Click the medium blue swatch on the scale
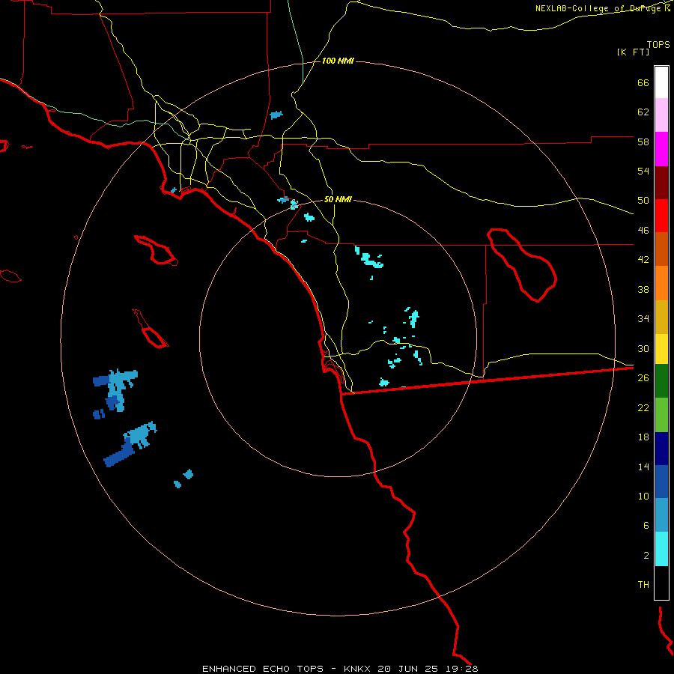This screenshot has height=674, width=674. coord(661,482)
